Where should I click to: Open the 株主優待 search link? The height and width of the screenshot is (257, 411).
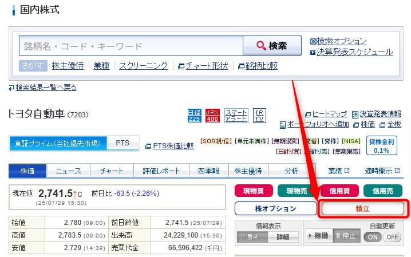point(68,66)
